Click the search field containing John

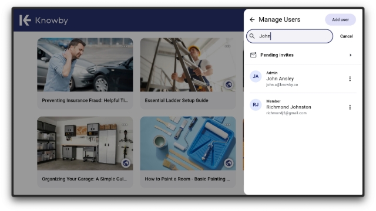290,36
